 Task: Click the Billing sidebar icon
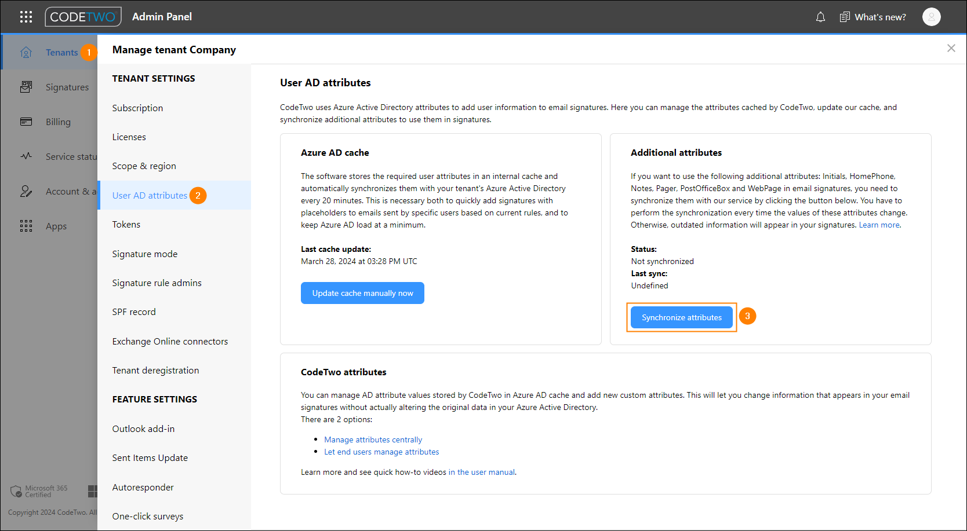(x=26, y=122)
